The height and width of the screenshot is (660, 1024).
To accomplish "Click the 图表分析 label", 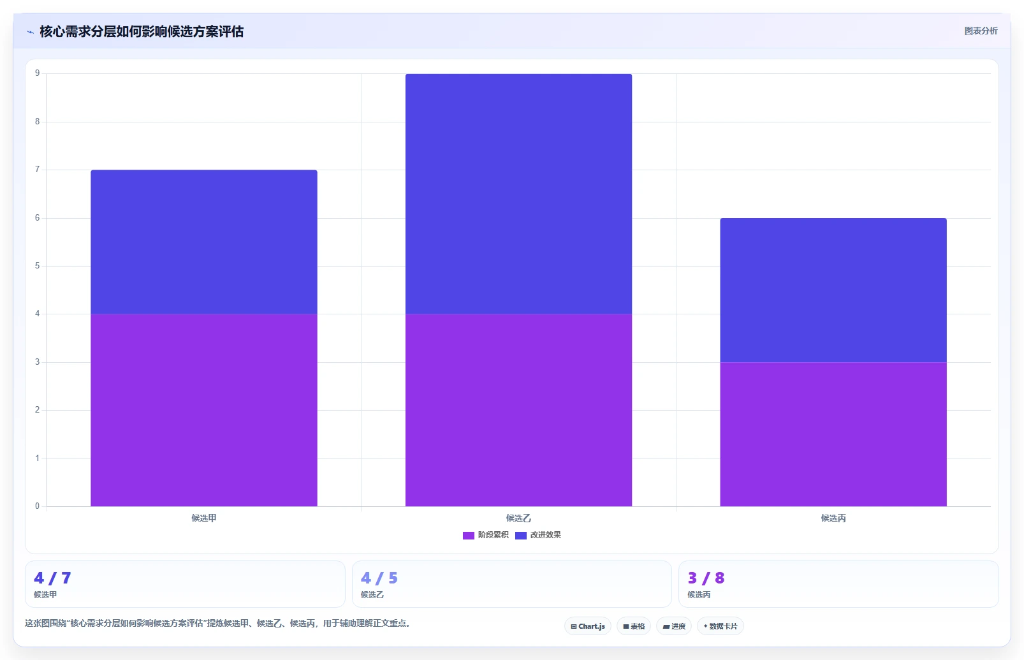I will tap(981, 31).
